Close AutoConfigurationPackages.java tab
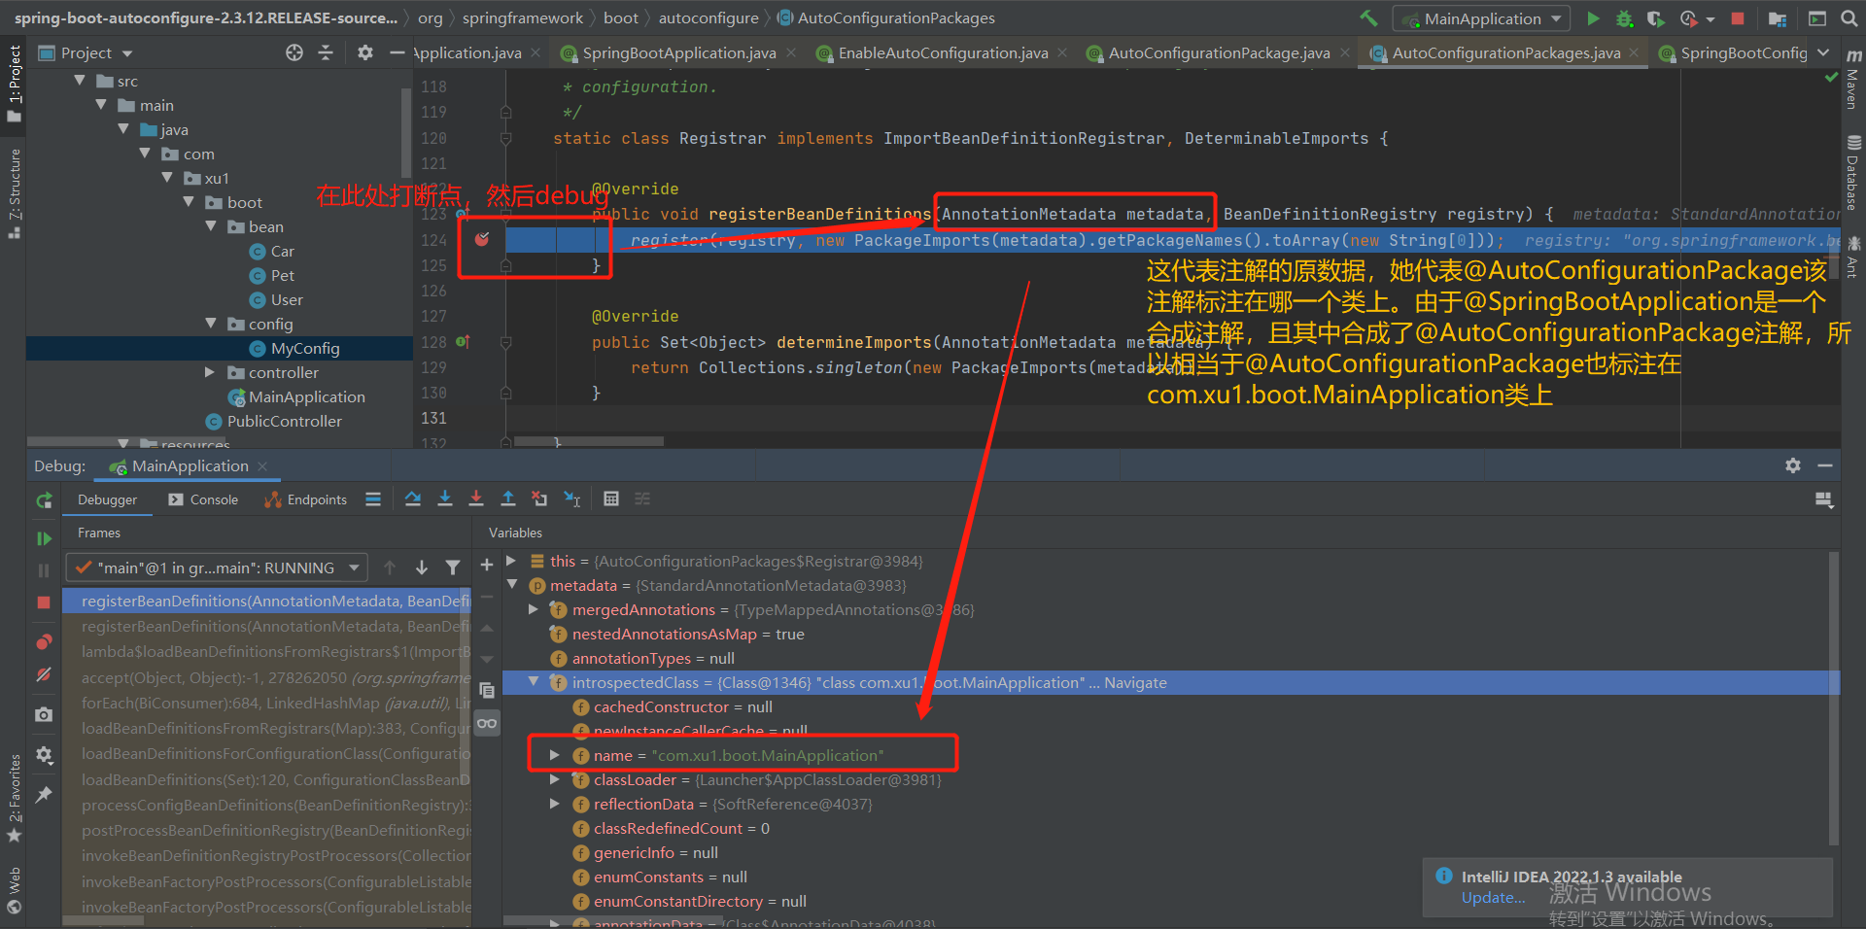The height and width of the screenshot is (929, 1866). [x=1634, y=52]
